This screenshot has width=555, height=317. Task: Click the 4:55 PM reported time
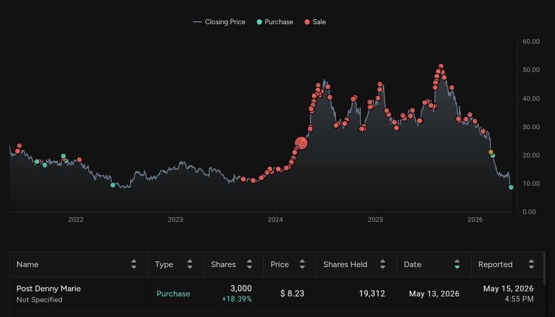(519, 299)
